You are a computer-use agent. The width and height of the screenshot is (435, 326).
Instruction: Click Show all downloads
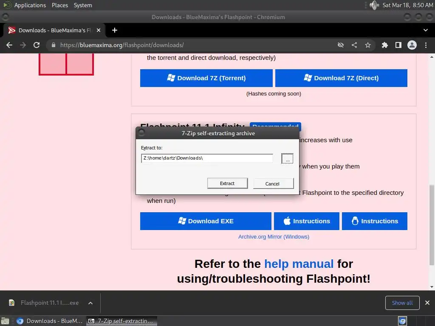[402, 303]
